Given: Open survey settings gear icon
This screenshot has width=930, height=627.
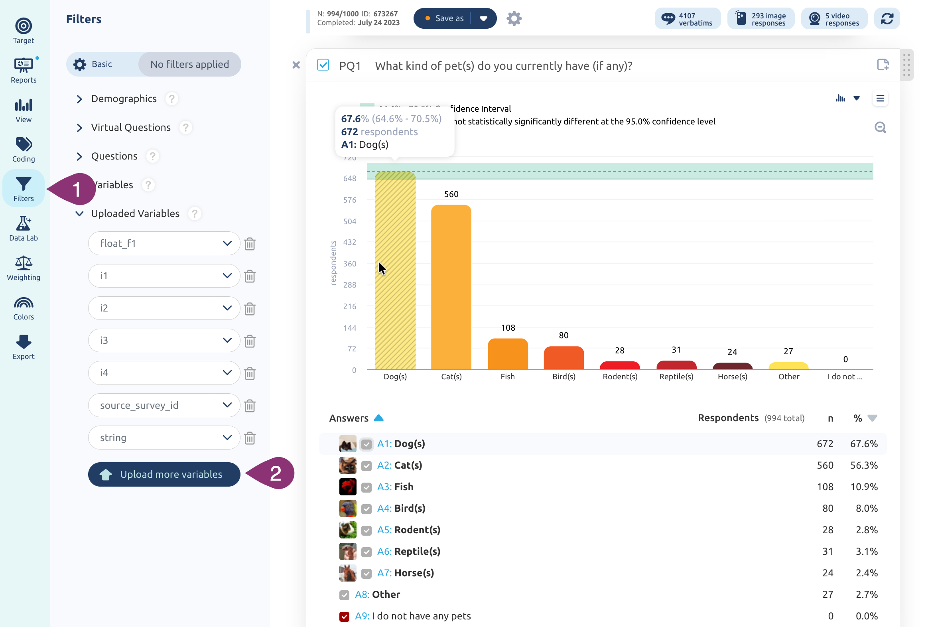Looking at the screenshot, I should [514, 18].
